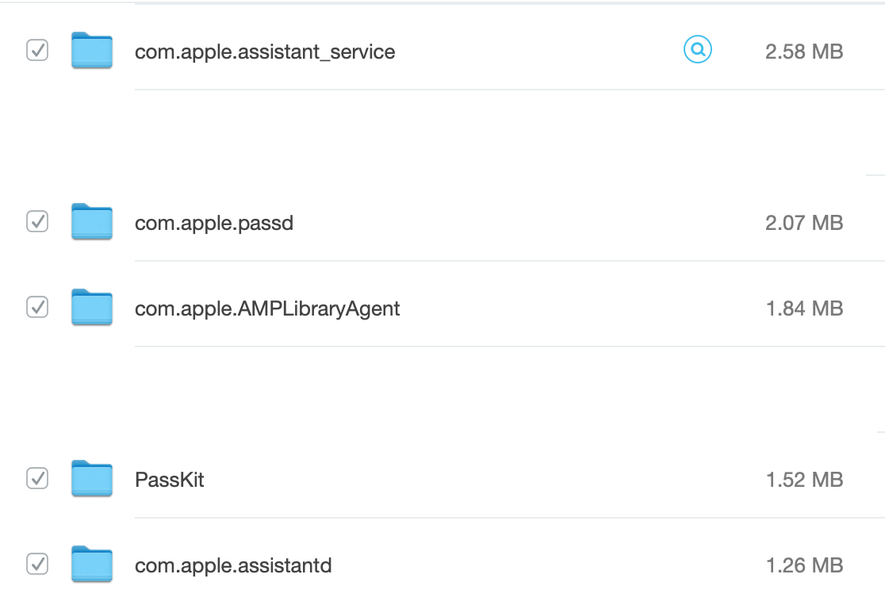Screen dimensions: 885x601
Task: Uncheck the com.apple.assistant_service checkbox
Action: [x=37, y=51]
